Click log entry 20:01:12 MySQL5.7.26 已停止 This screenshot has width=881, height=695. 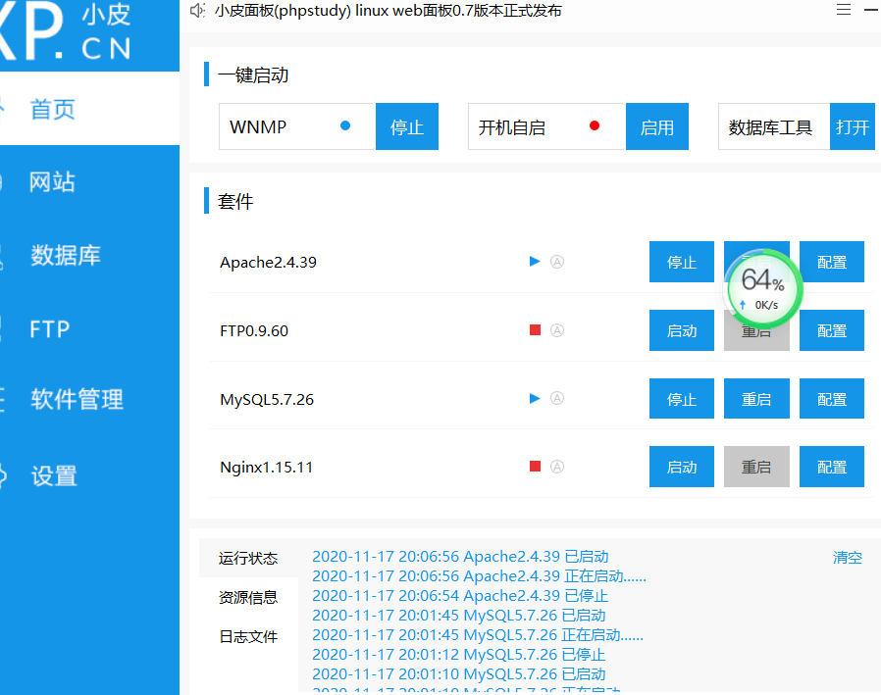[459, 655]
